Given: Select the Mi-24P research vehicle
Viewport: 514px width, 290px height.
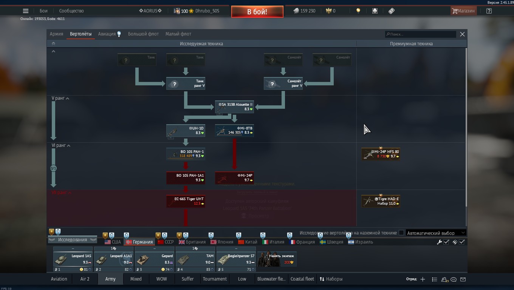Looking at the screenshot, I should [234, 178].
